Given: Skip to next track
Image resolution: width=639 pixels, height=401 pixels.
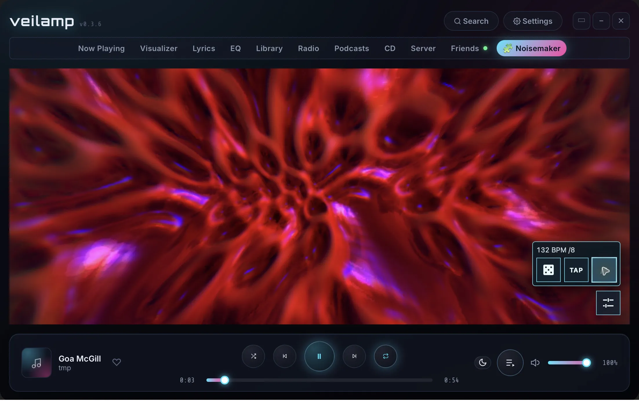Looking at the screenshot, I should [x=354, y=357].
